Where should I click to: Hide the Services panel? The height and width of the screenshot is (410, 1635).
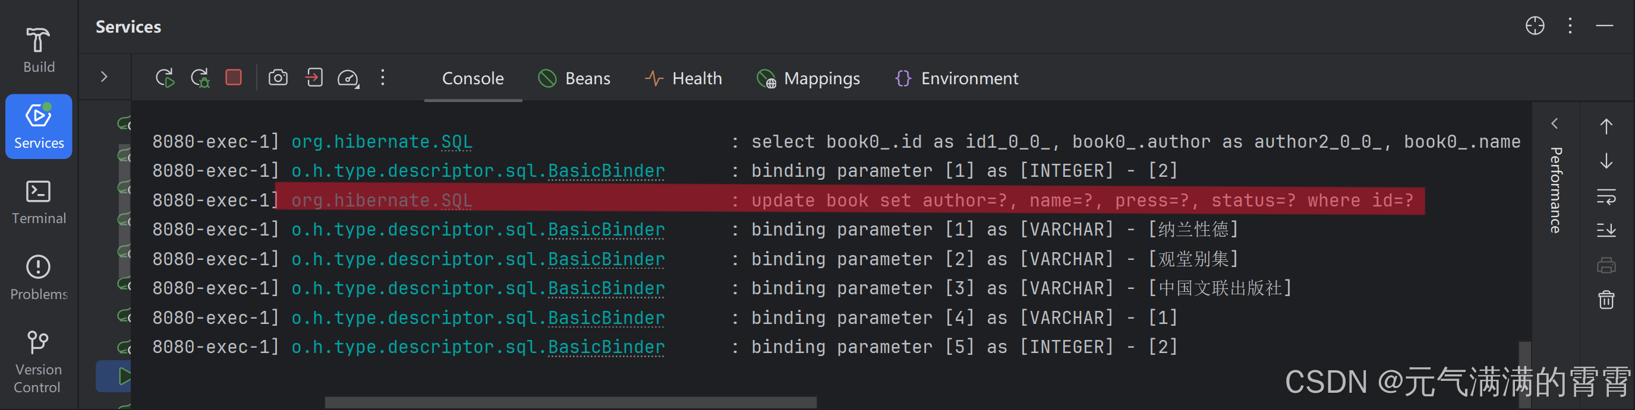(x=1605, y=26)
